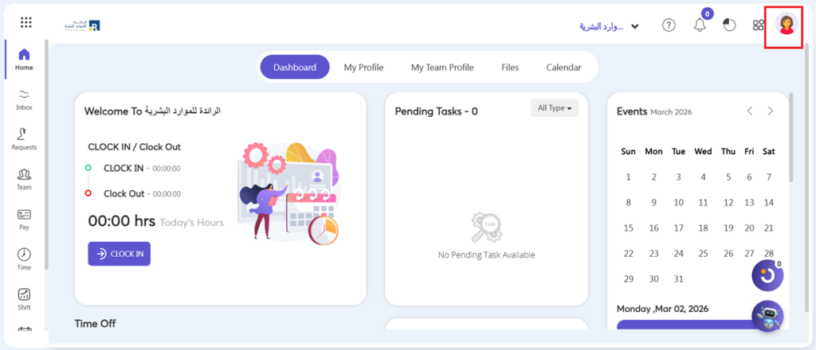Expand the company selector dropdown
The image size is (816, 350).
click(x=610, y=26)
